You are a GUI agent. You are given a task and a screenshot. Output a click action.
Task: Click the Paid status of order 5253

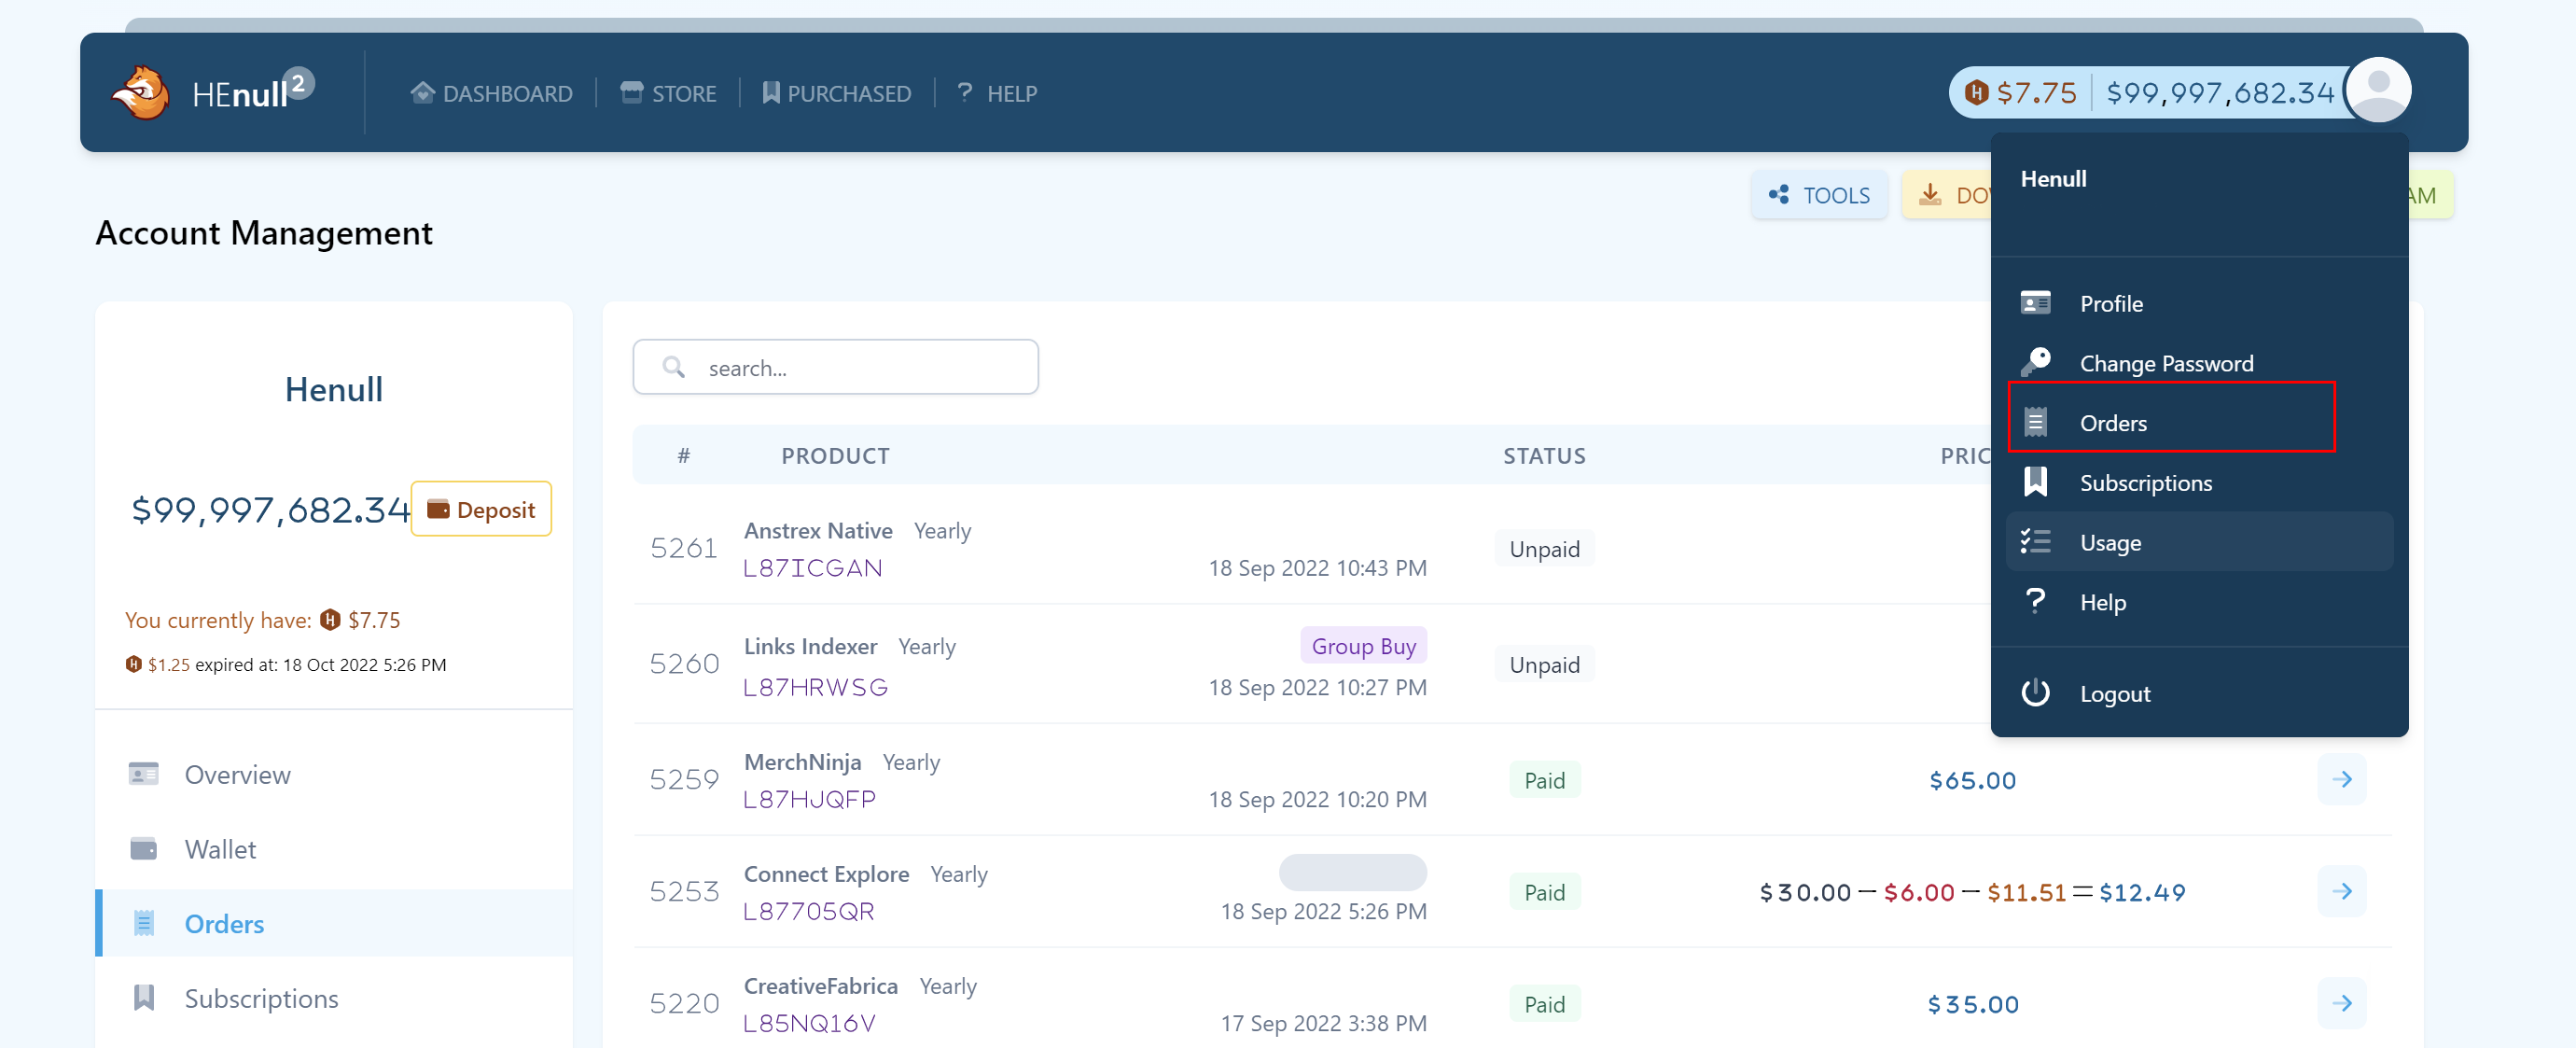click(1544, 892)
